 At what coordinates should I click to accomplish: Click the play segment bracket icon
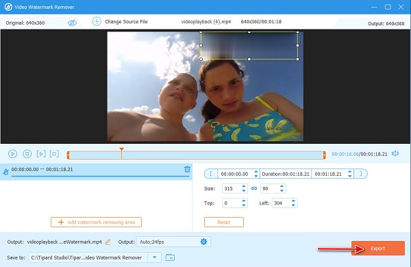pyautogui.click(x=41, y=154)
